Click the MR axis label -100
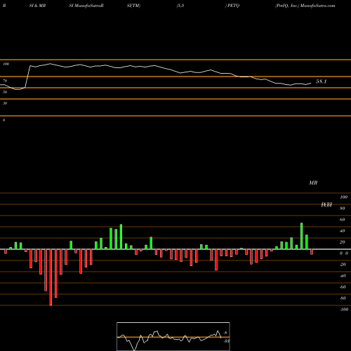The width and height of the screenshot is (351, 351). pos(343,310)
